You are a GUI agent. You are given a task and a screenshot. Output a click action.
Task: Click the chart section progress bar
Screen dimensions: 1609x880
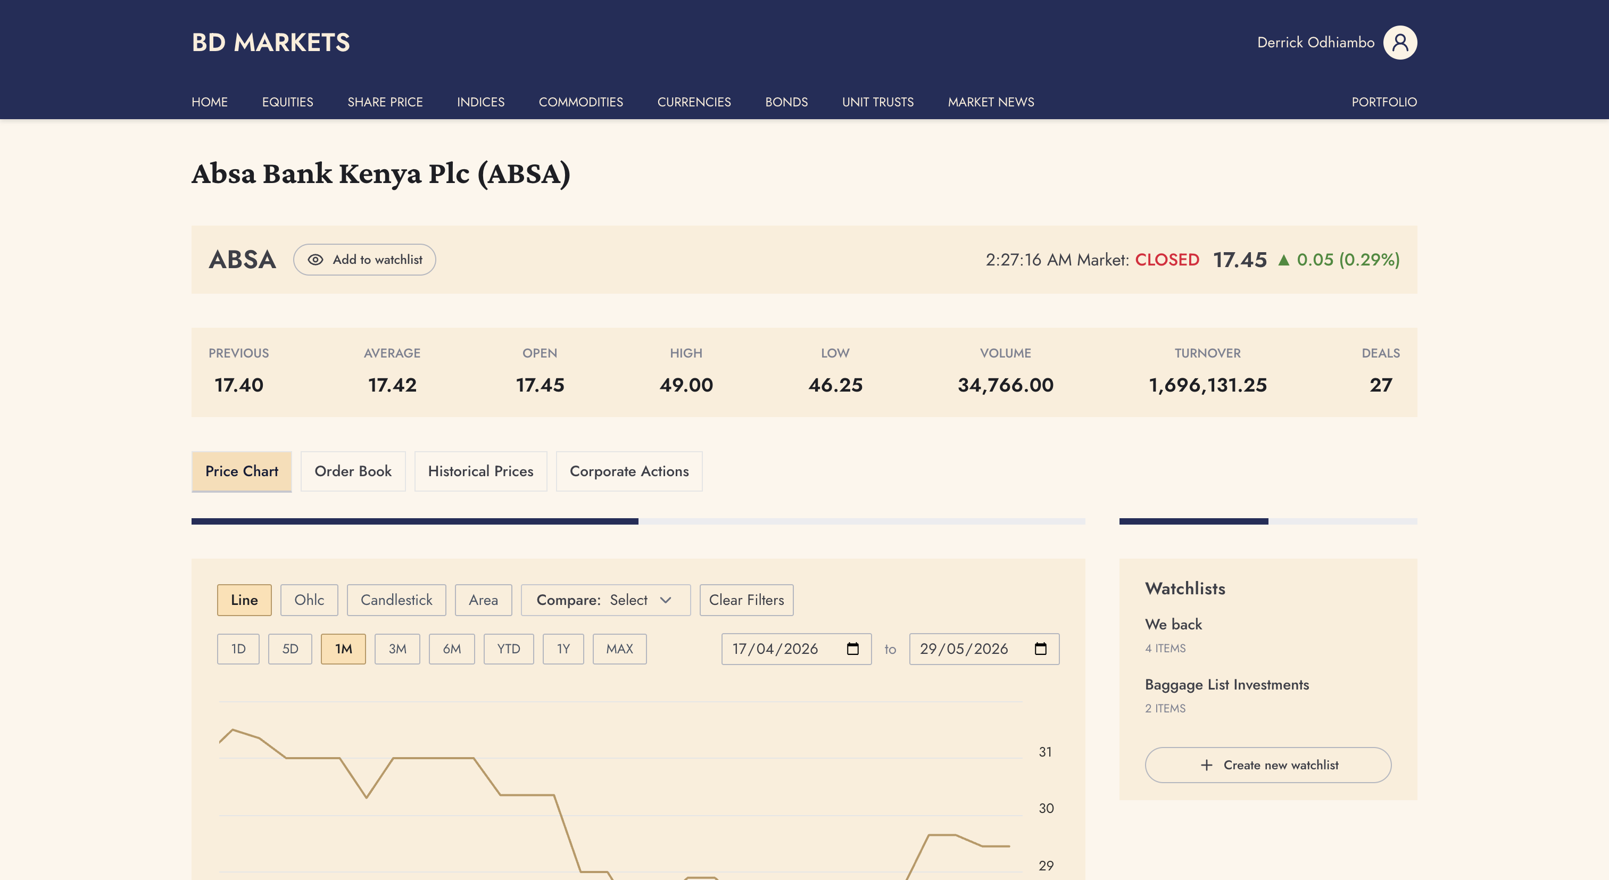coord(638,521)
